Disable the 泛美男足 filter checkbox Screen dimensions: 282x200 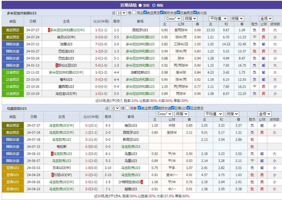click(x=178, y=12)
